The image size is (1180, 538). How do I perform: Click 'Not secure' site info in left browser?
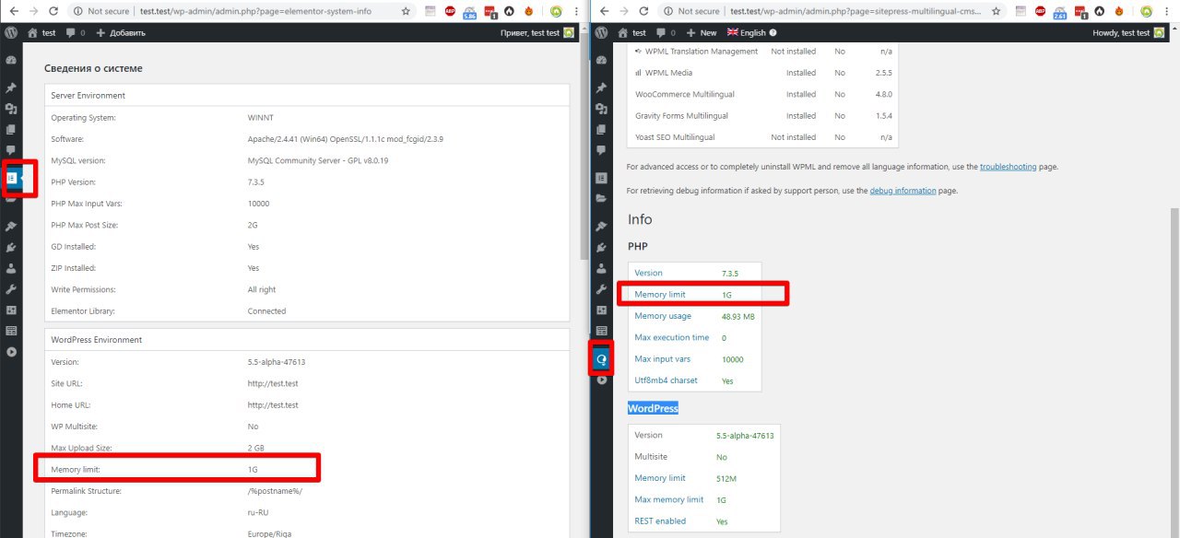101,11
